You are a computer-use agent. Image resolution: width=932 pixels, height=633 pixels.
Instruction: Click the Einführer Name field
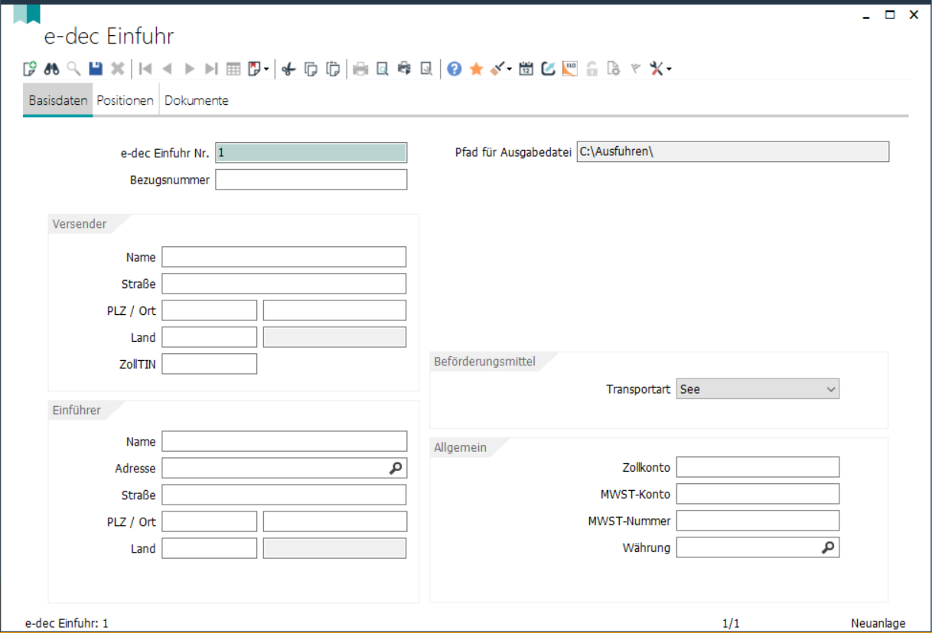click(285, 441)
